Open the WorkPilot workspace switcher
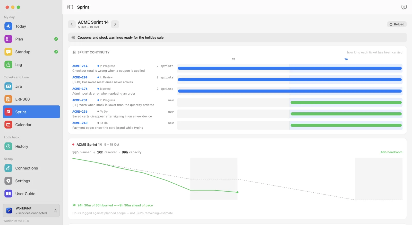412x225 pixels. (x=31, y=211)
